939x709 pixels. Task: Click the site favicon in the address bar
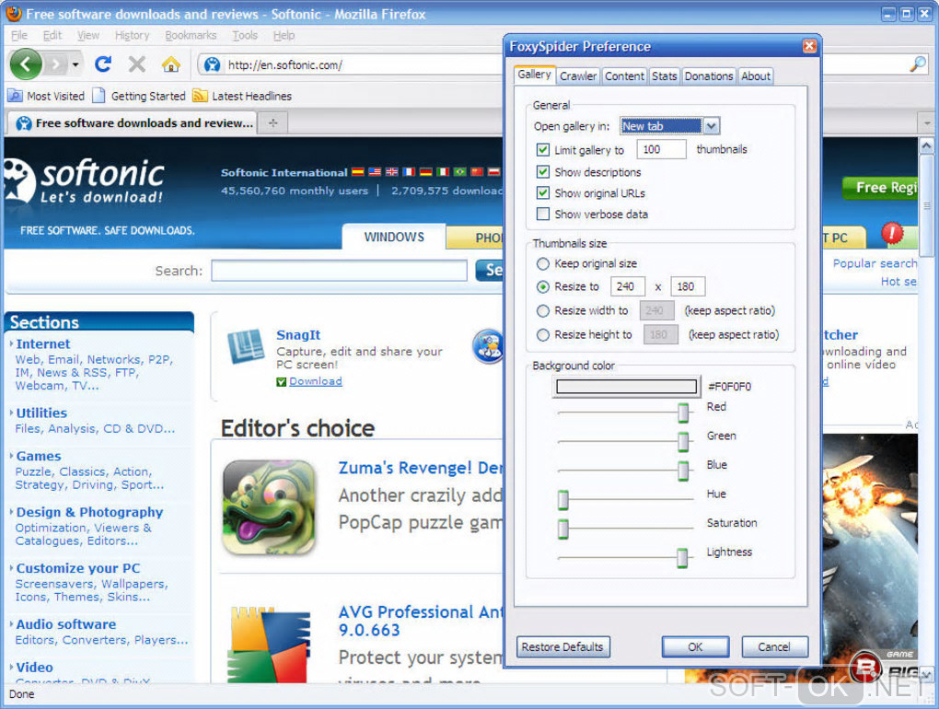[212, 64]
